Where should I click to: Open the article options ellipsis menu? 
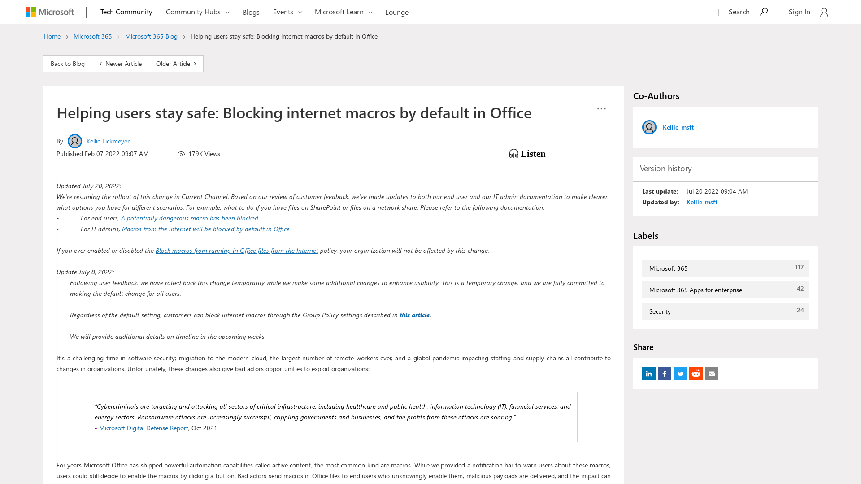click(x=601, y=109)
